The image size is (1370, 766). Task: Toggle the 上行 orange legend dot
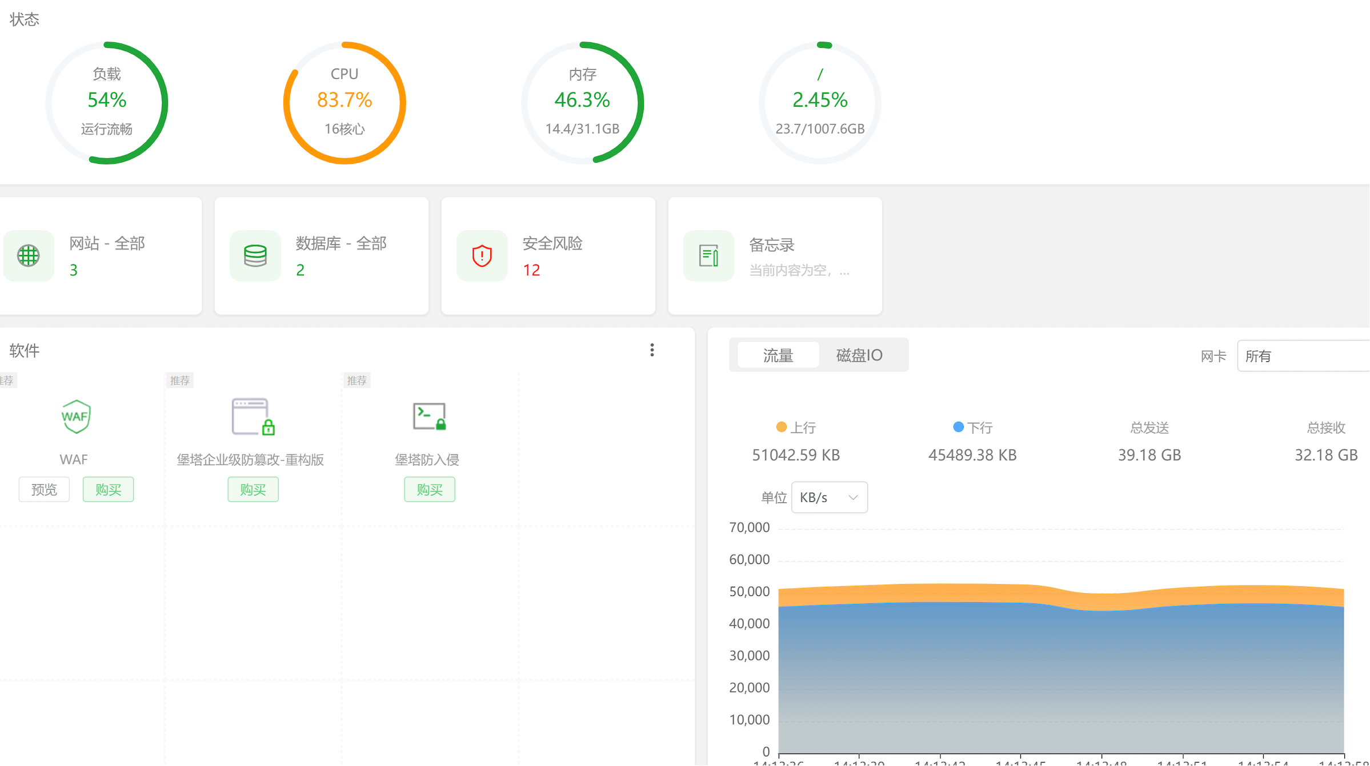click(782, 427)
